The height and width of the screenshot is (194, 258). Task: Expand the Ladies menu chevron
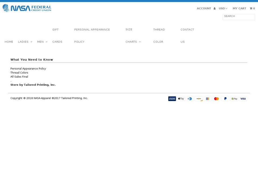(31, 42)
